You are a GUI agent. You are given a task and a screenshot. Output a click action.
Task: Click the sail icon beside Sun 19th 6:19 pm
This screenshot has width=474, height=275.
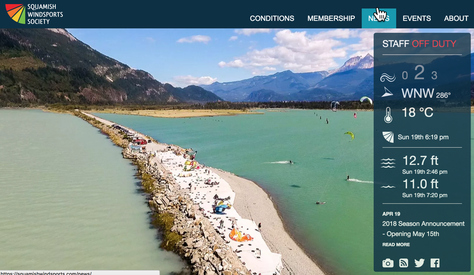click(388, 137)
